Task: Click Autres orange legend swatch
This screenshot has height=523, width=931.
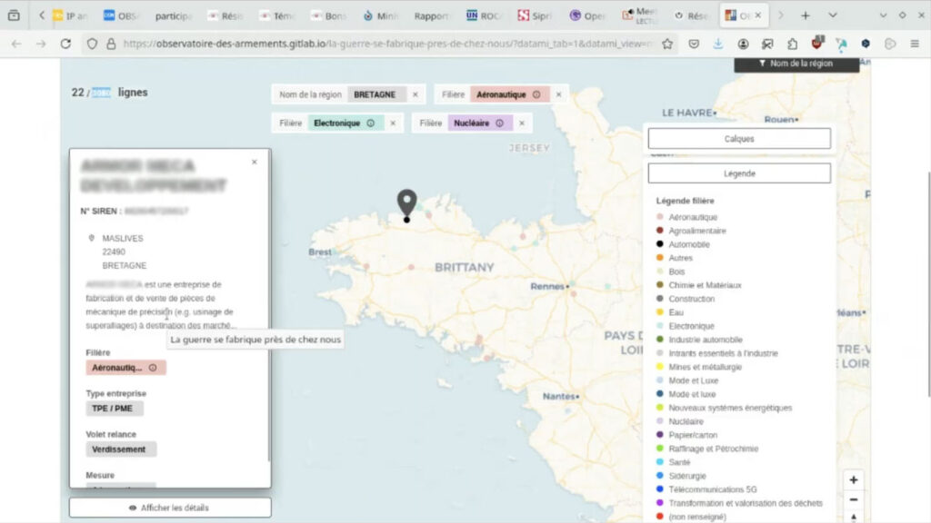Action: (x=660, y=258)
